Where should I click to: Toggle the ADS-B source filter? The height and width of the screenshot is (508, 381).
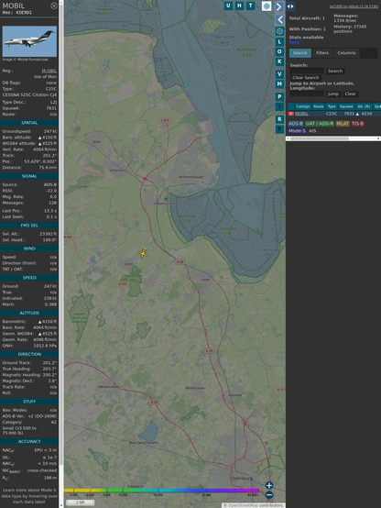pyautogui.click(x=296, y=124)
